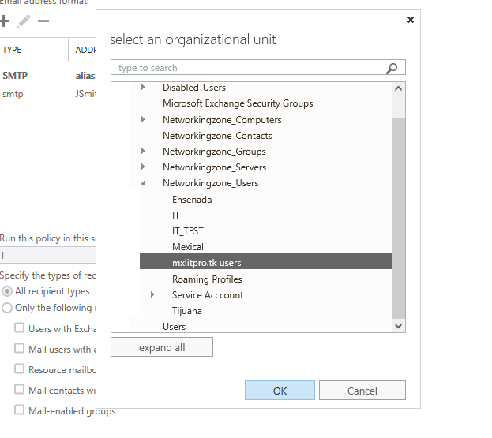Click the add (plus) email address icon

[5, 21]
